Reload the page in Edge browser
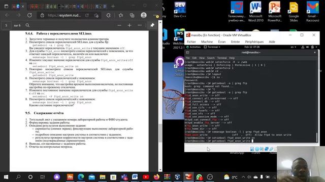 coord(29,15)
